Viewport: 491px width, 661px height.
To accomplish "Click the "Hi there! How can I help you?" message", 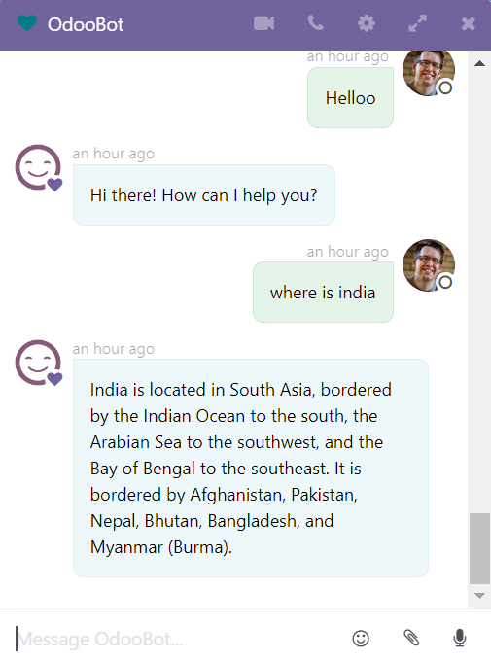I will 204,195.
